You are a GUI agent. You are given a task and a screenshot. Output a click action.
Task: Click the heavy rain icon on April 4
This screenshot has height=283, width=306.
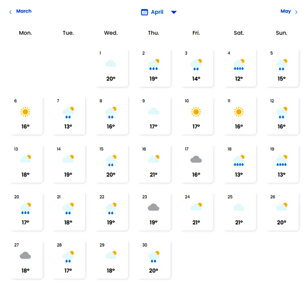pos(239,64)
